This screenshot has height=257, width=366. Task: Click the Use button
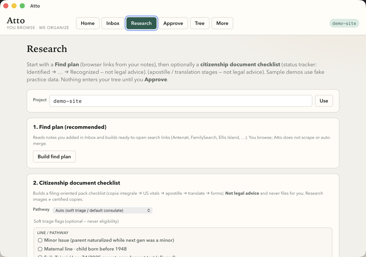click(324, 101)
